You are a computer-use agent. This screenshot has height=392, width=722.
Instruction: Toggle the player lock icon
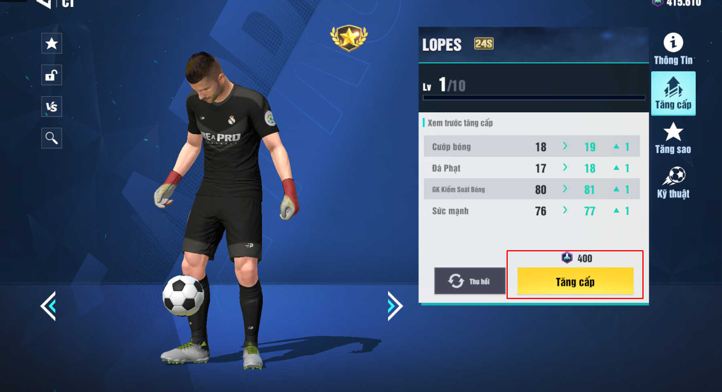tap(52, 75)
